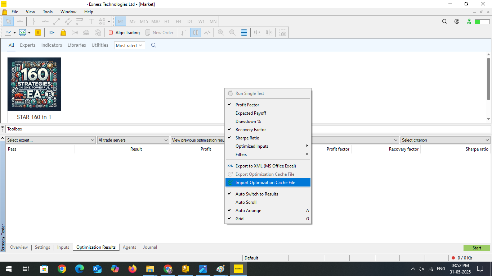Toggle Profit Factor column in context menu

coord(247,105)
